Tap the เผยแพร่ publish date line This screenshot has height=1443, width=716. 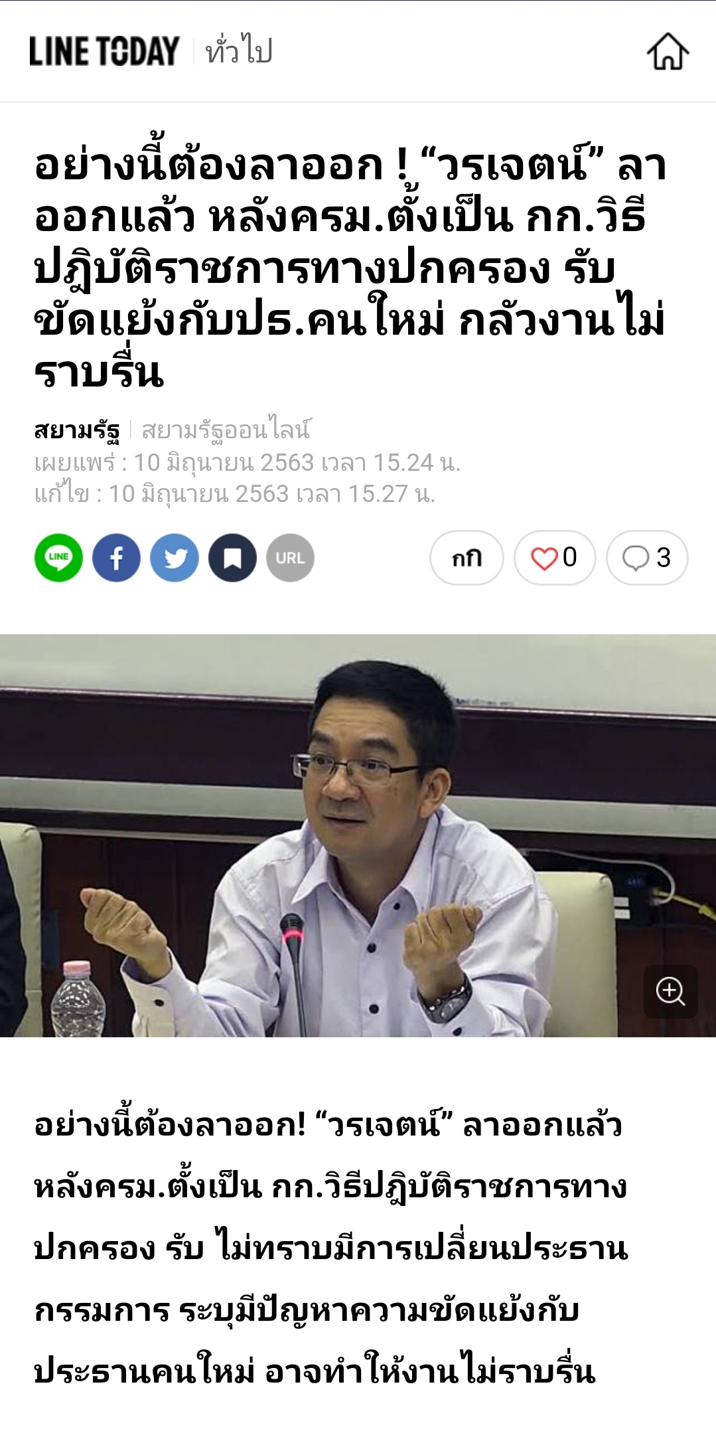tap(248, 463)
